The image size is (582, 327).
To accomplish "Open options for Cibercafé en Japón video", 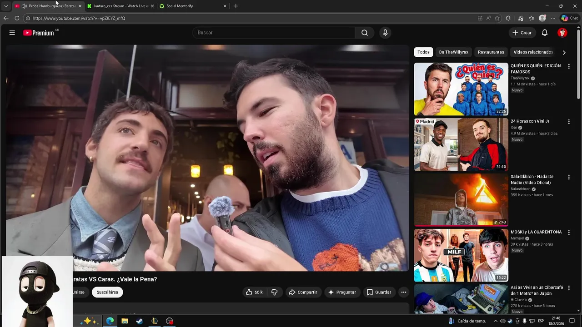I will pos(568,288).
